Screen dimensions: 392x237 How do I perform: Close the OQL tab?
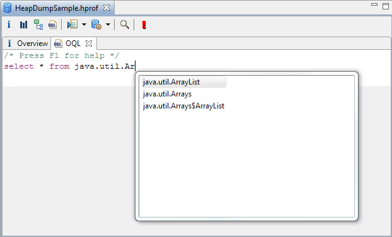click(x=89, y=43)
